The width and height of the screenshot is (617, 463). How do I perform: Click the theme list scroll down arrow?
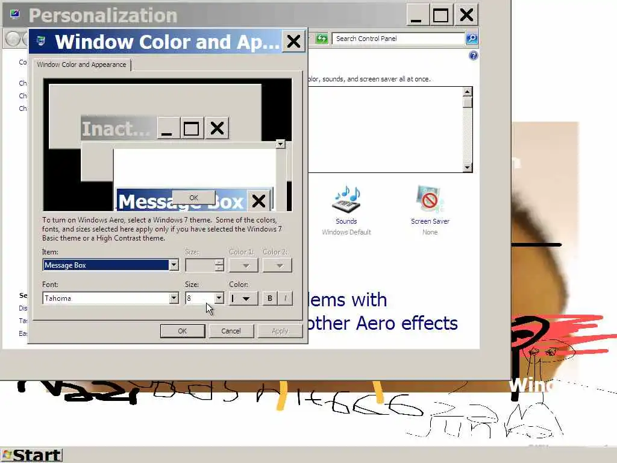pyautogui.click(x=467, y=168)
